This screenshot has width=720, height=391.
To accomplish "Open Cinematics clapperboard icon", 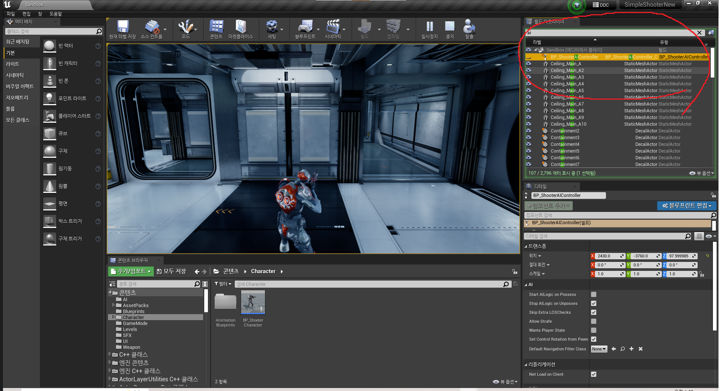I will (x=333, y=27).
